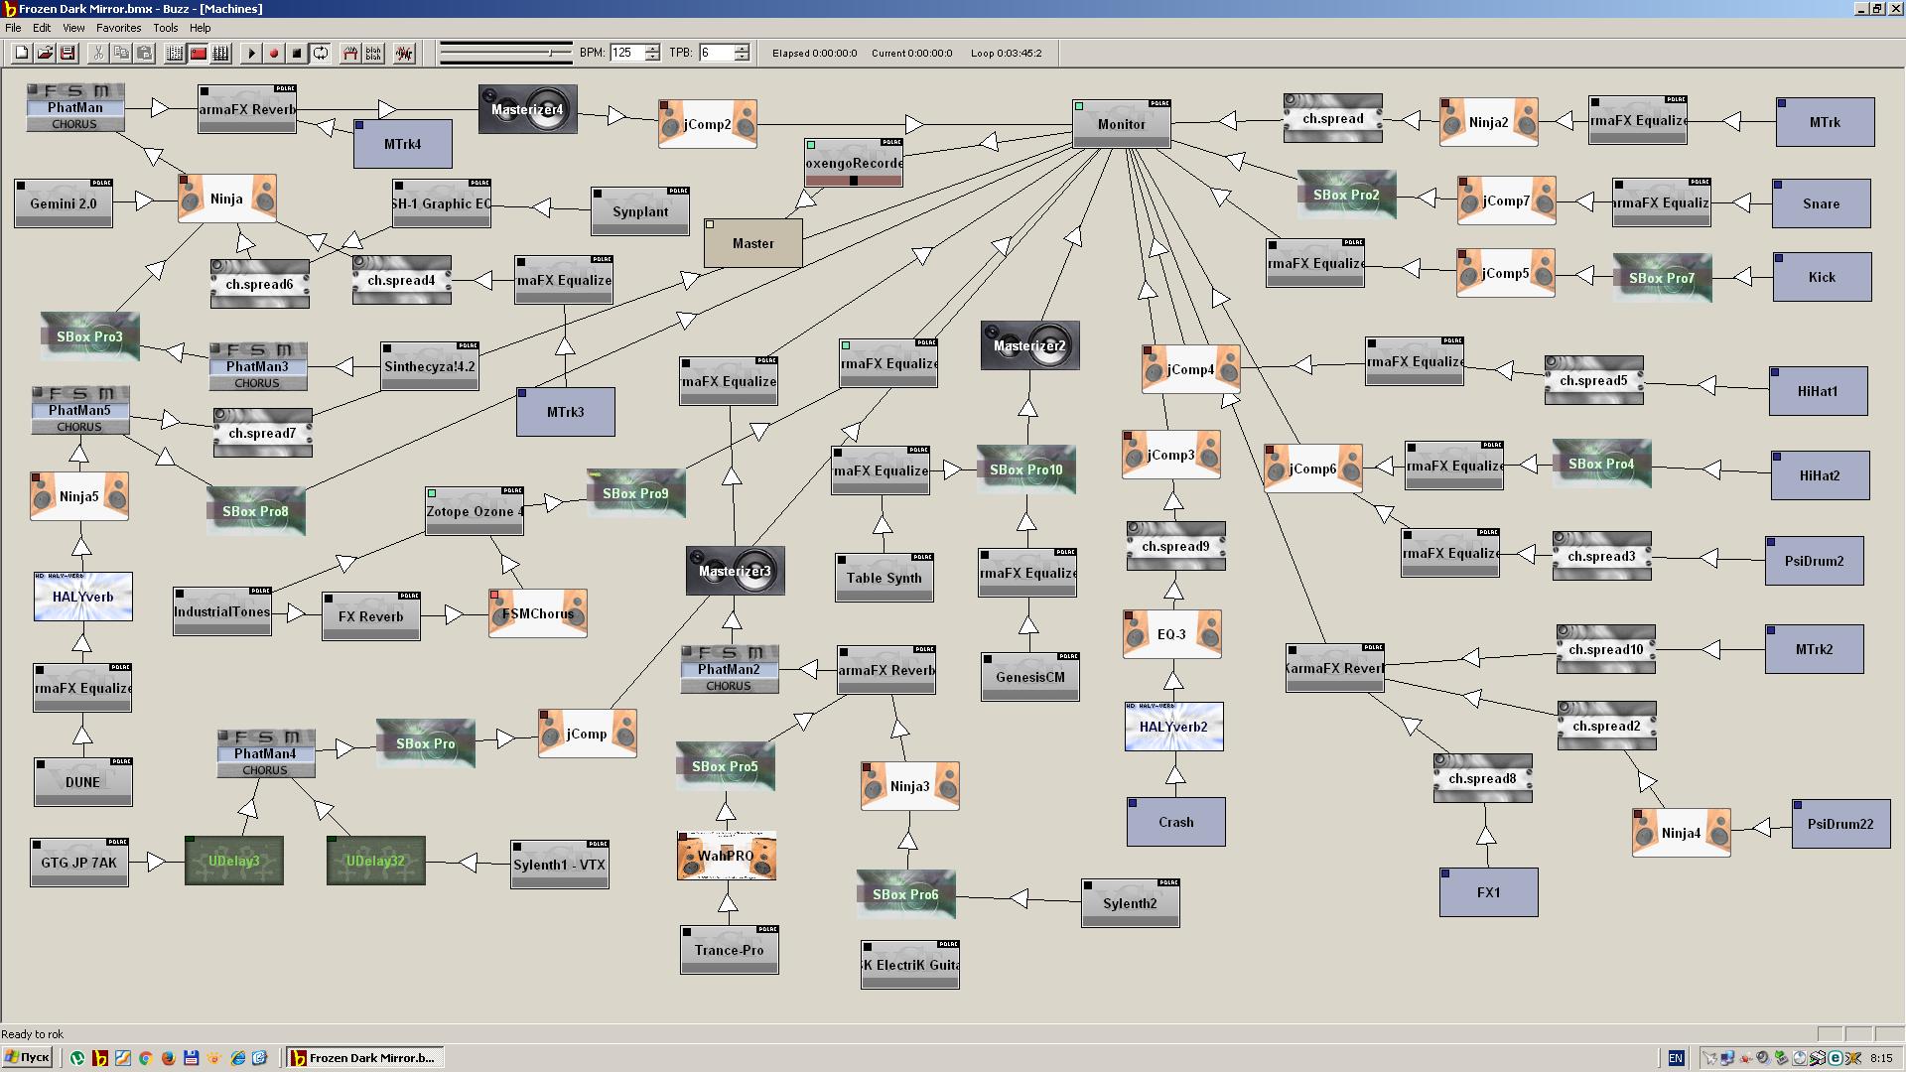The image size is (1906, 1072).
Task: Open the Favorites menu
Action: [118, 28]
